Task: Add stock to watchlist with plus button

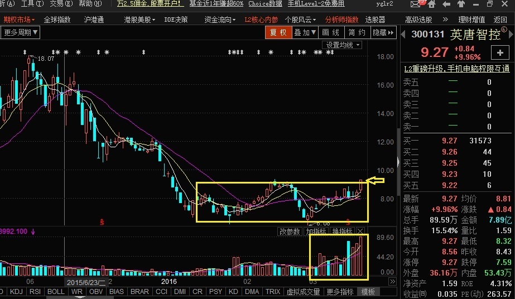Action: pos(500,52)
